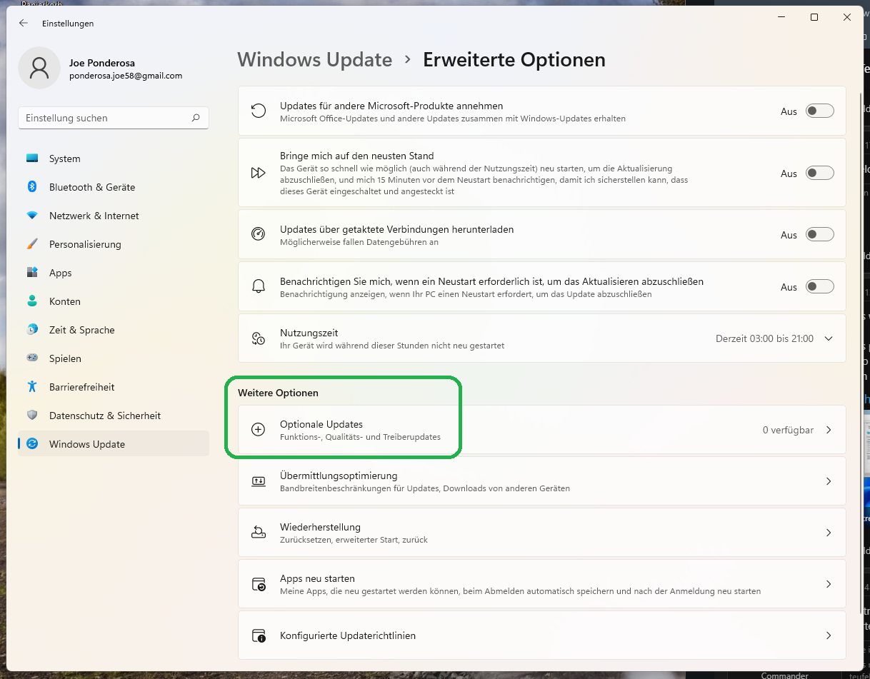Viewport: 870px width, 679px height.
Task: Click the Joe Ponderosa account name
Action: (102, 63)
